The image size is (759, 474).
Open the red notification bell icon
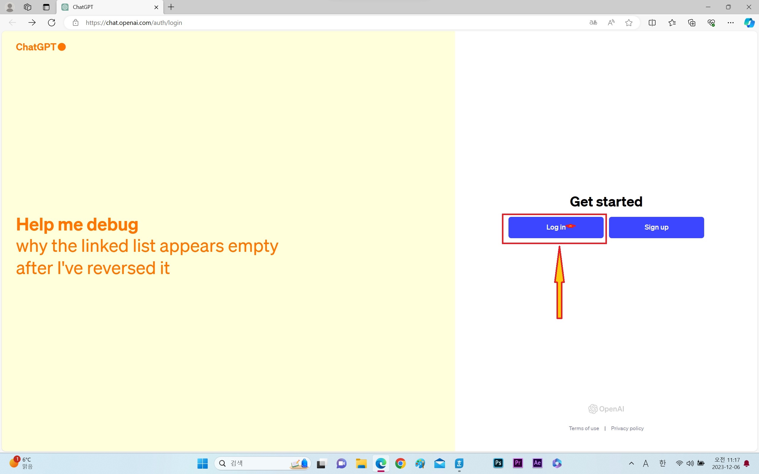point(747,463)
